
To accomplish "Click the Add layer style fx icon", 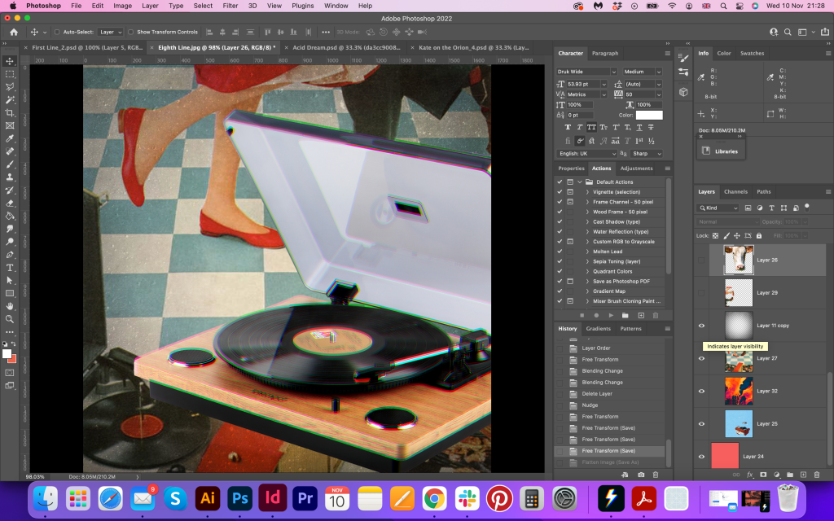I will click(x=750, y=474).
